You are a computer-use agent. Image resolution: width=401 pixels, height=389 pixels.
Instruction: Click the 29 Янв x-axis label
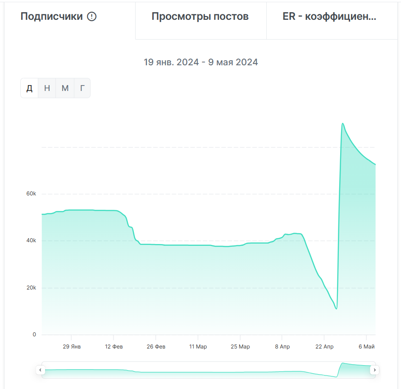(72, 347)
